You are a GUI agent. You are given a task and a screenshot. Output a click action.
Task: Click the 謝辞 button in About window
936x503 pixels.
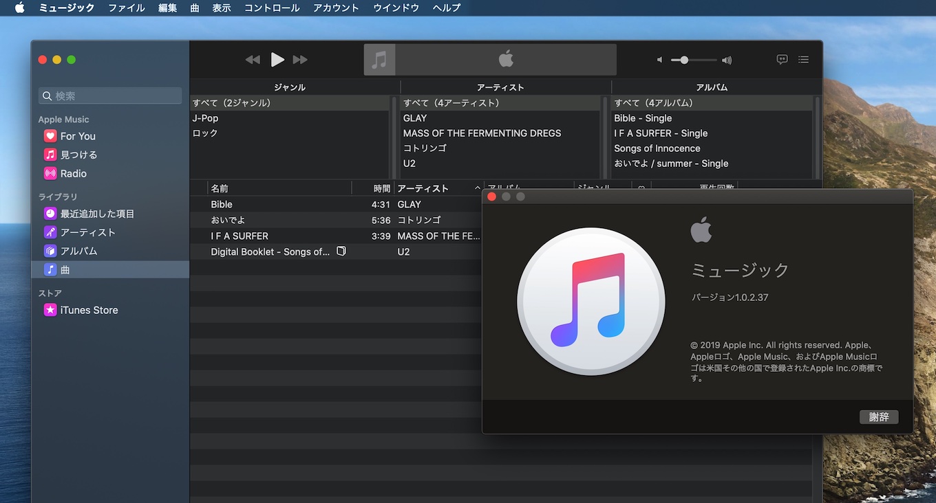(879, 416)
